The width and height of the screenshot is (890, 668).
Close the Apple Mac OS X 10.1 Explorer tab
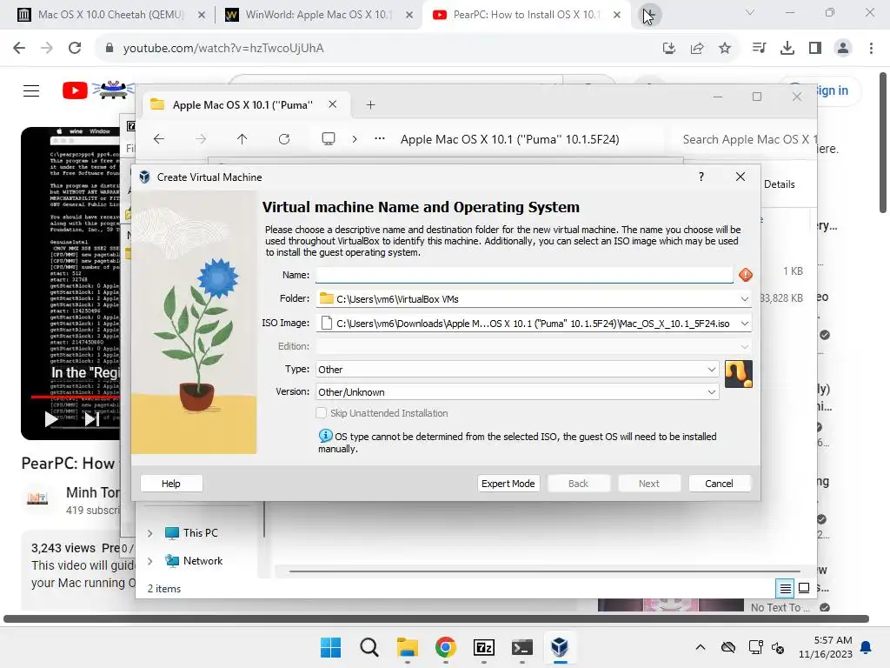(333, 104)
